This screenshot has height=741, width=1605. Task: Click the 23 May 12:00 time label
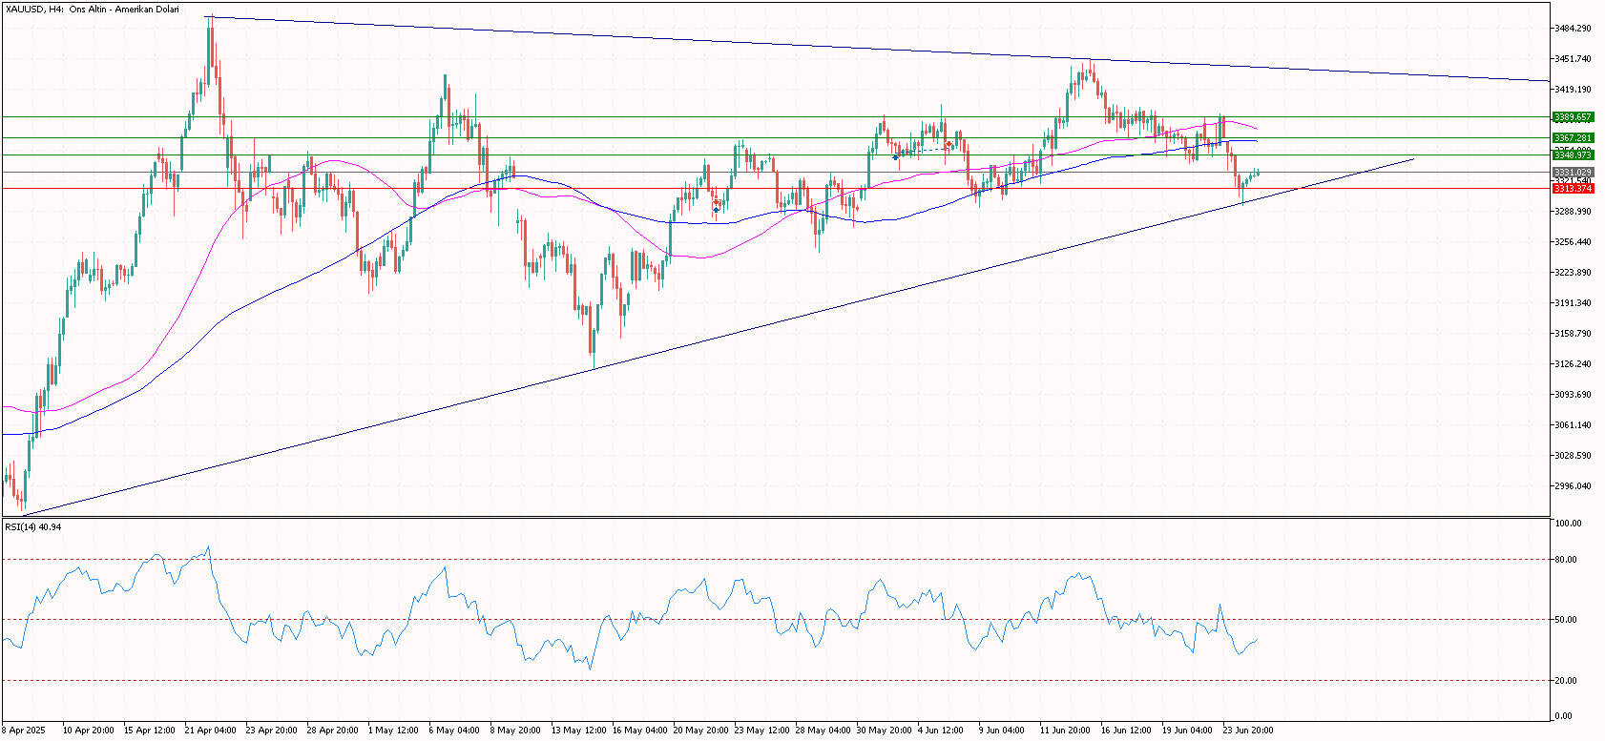pos(761,731)
